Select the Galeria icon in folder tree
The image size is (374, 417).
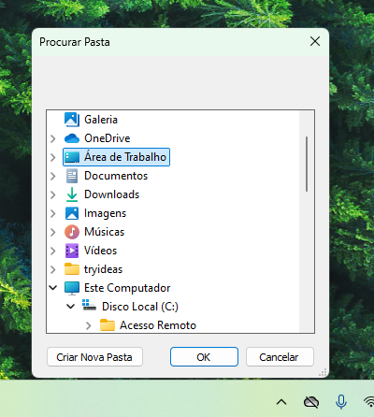pyautogui.click(x=72, y=120)
